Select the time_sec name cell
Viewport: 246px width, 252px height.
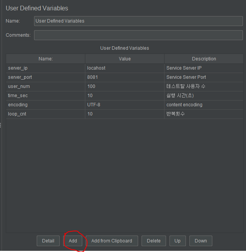[46, 96]
